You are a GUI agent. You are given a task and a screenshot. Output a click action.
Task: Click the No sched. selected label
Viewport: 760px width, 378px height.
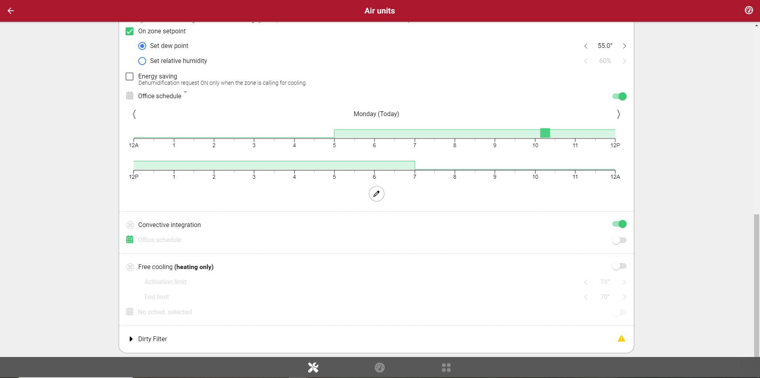[165, 312]
